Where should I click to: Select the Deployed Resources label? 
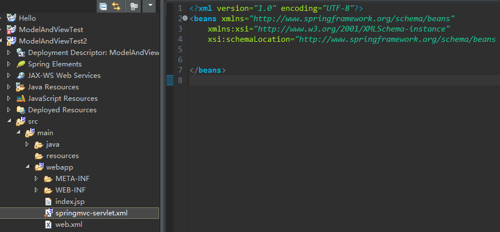62,110
